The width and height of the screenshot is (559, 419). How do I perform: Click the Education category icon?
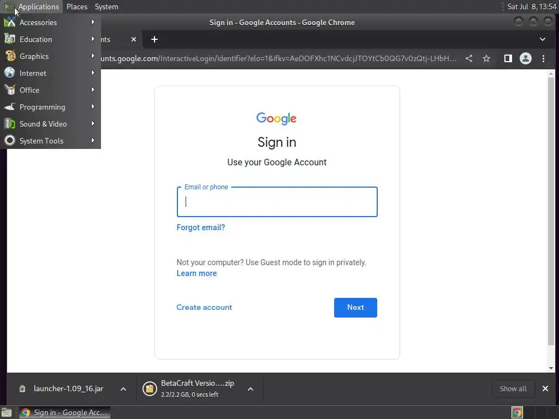pyautogui.click(x=10, y=39)
